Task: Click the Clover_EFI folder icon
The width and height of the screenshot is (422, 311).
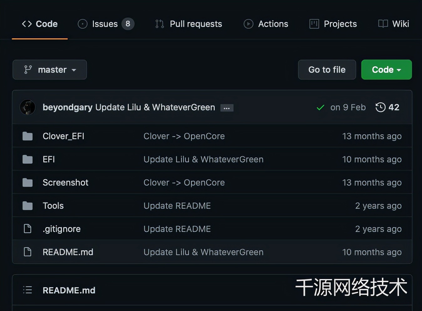Action: [28, 136]
